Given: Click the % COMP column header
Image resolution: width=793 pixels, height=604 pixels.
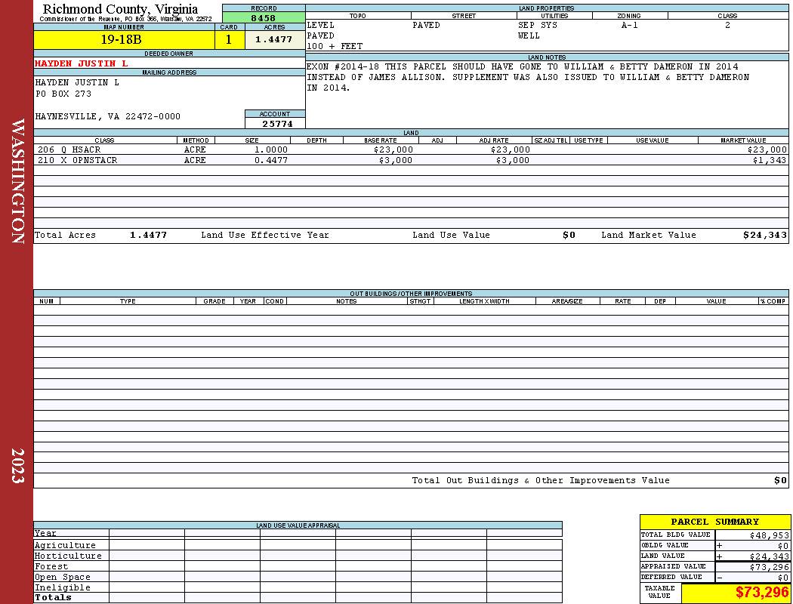Looking at the screenshot, I should tap(773, 301).
